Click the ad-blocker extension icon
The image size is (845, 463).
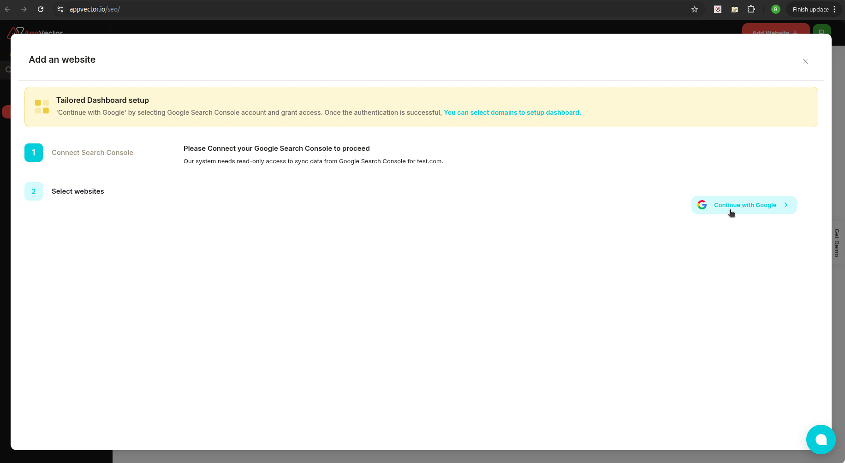click(x=718, y=9)
